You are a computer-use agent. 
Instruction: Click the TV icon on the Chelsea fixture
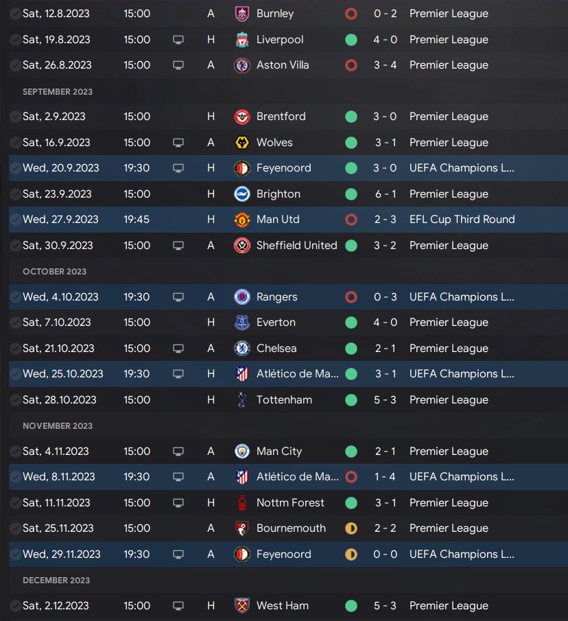coord(178,349)
